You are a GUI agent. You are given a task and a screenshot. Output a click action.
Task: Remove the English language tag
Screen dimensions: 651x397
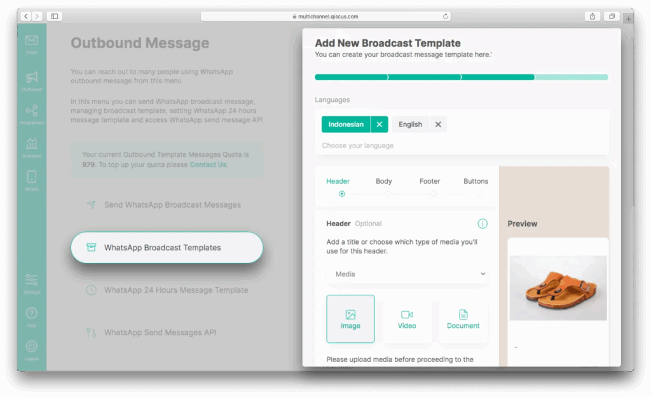(x=438, y=124)
